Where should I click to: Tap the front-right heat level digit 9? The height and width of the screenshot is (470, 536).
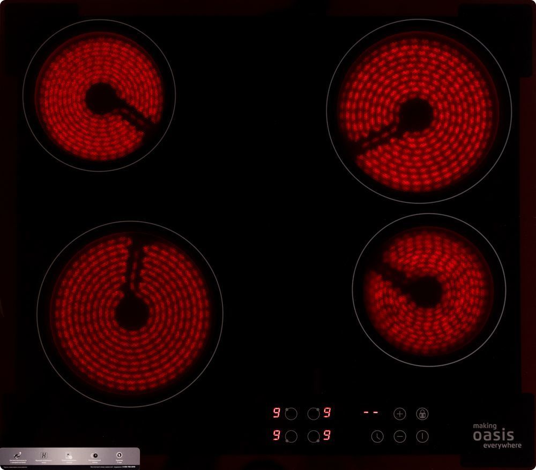(x=327, y=436)
